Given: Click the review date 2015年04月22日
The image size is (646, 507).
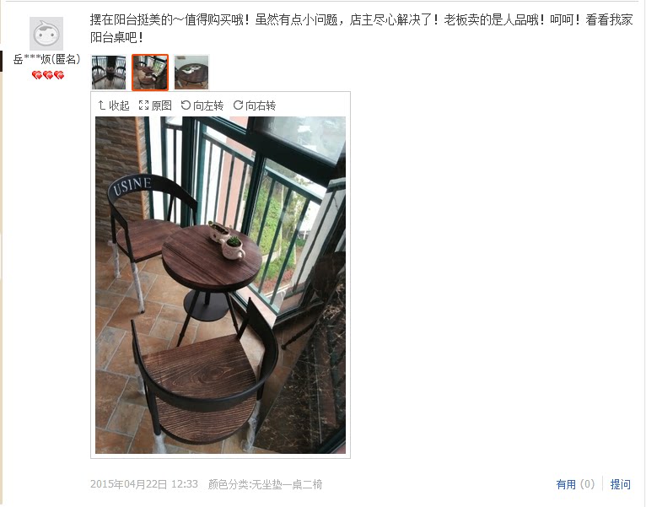Looking at the screenshot, I should click(x=129, y=484).
